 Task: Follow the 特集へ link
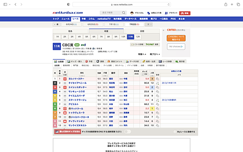click(x=142, y=54)
